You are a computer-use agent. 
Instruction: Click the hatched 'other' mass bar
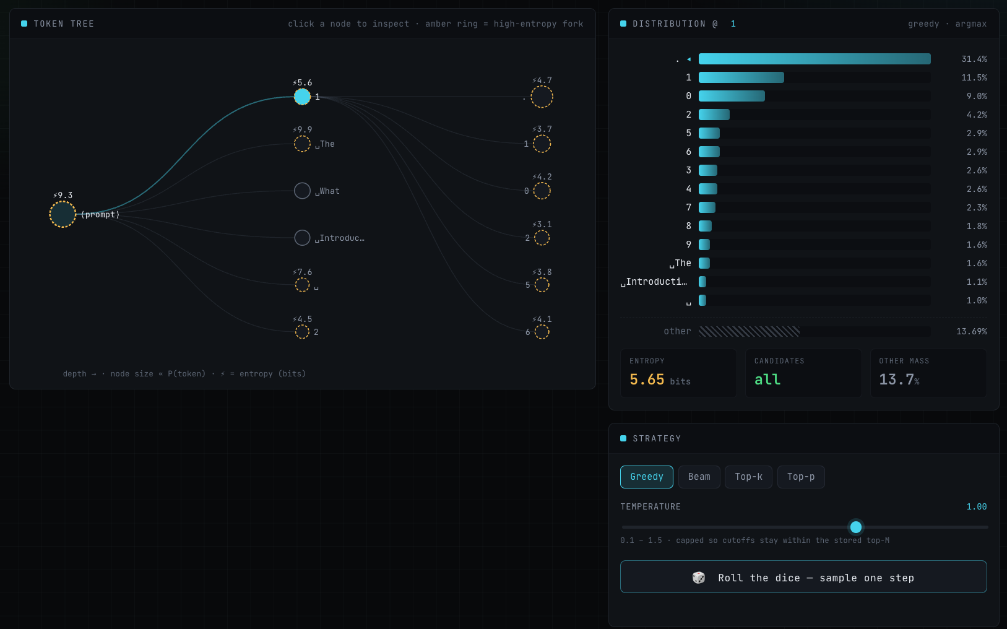click(749, 331)
